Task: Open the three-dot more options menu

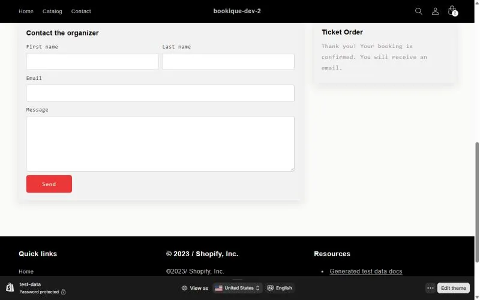Action: click(430, 288)
